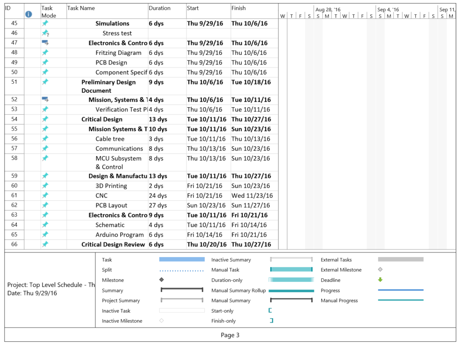Click the green Deadline arrow in the legend
The width and height of the screenshot is (464, 348).
(x=381, y=280)
